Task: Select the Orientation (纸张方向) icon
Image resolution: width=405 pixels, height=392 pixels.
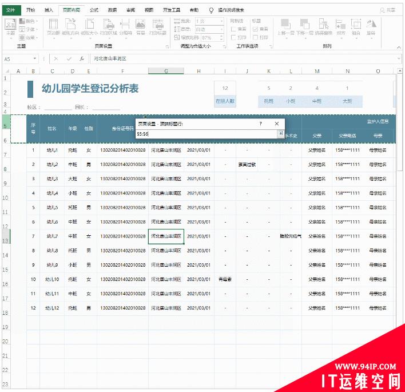Action: point(71,26)
